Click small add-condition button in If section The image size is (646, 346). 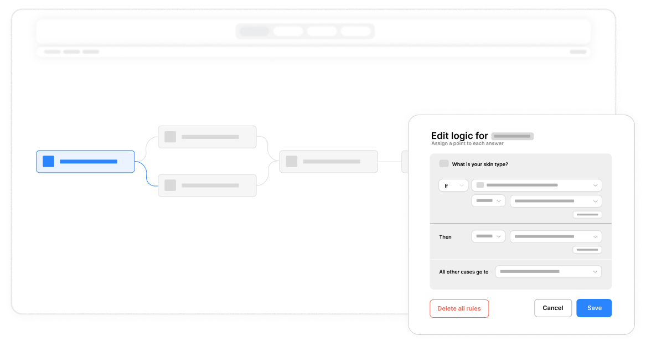(x=587, y=215)
